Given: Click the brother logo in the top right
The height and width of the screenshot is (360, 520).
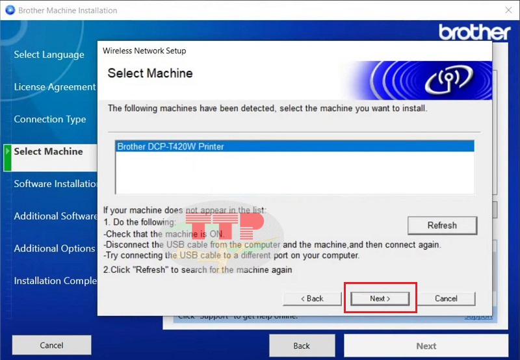Looking at the screenshot, I should click(474, 32).
